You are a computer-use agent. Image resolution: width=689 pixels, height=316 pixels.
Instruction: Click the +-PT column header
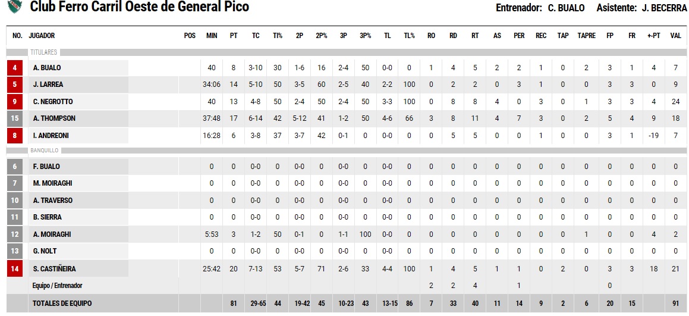pos(653,36)
